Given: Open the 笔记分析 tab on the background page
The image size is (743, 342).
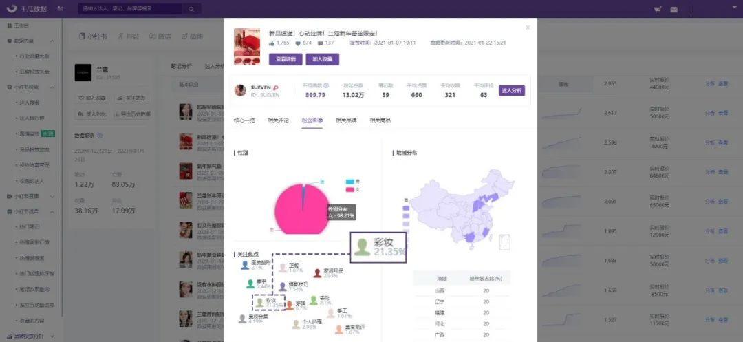Looking at the screenshot, I should pyautogui.click(x=182, y=66).
